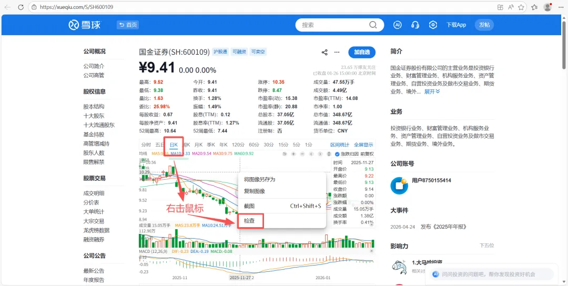Open 发布《2025年年报》 event link
The image size is (568, 286).
pyautogui.click(x=443, y=227)
